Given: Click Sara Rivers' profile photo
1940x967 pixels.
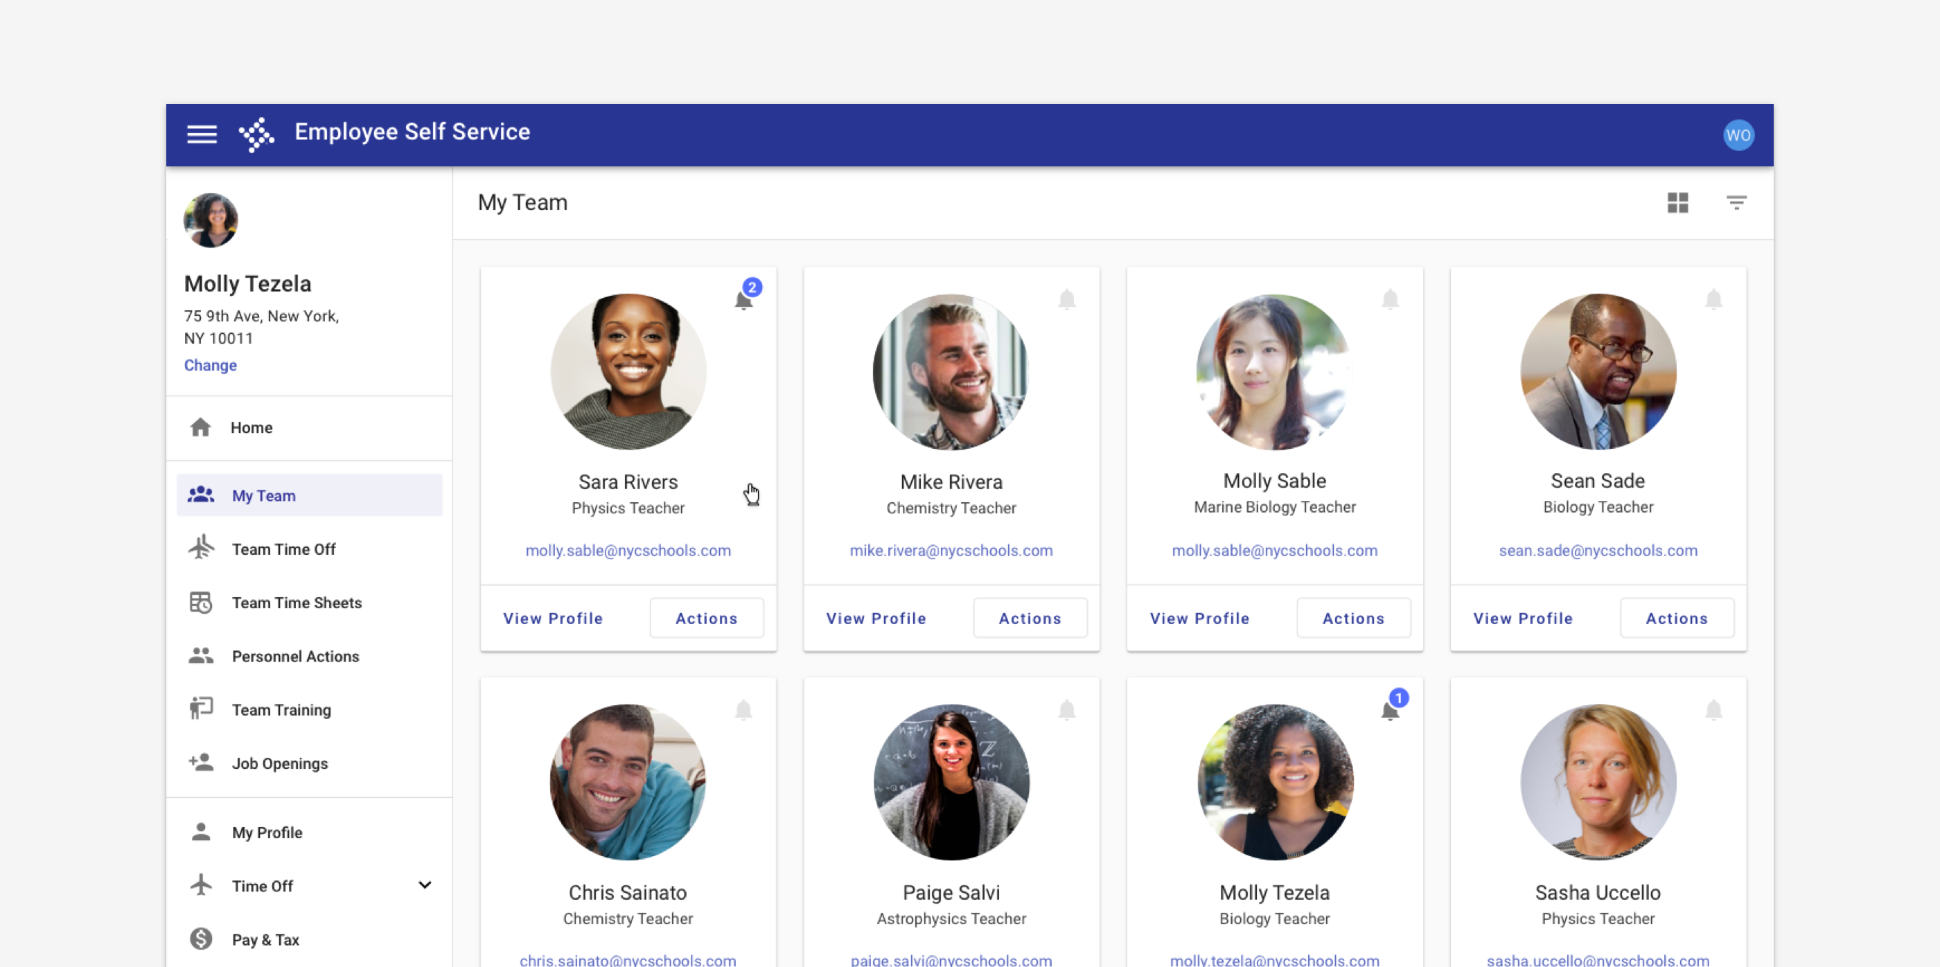Looking at the screenshot, I should 628,372.
